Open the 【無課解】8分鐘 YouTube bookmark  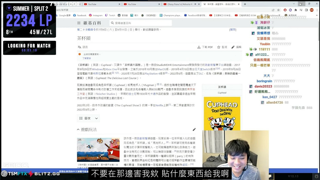[221, 15]
